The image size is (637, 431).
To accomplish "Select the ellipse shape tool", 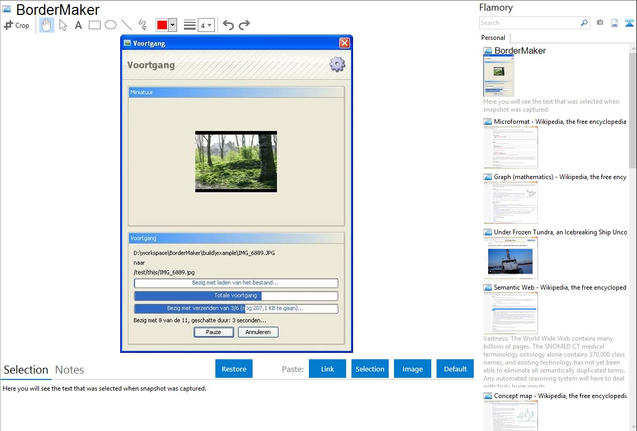I will pyautogui.click(x=110, y=25).
